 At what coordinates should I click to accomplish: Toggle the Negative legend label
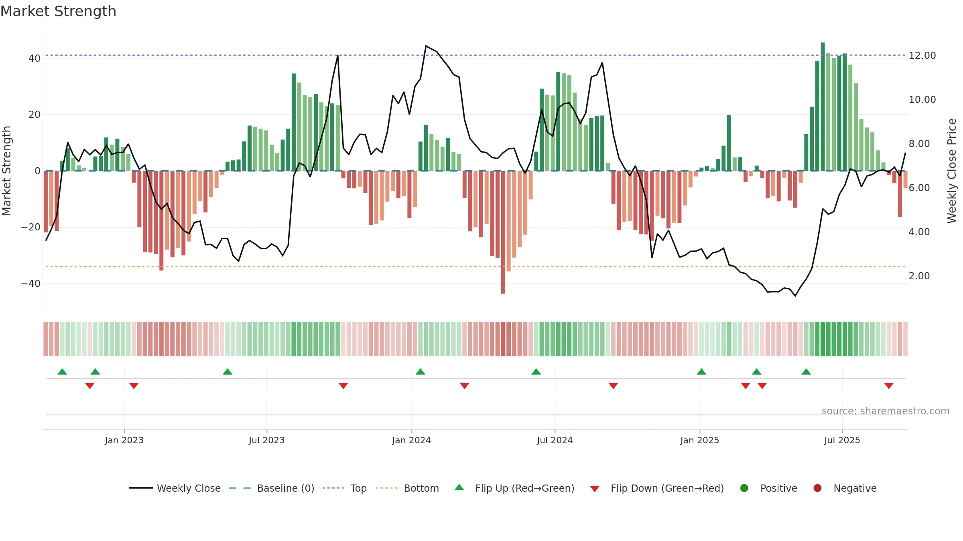[855, 489]
